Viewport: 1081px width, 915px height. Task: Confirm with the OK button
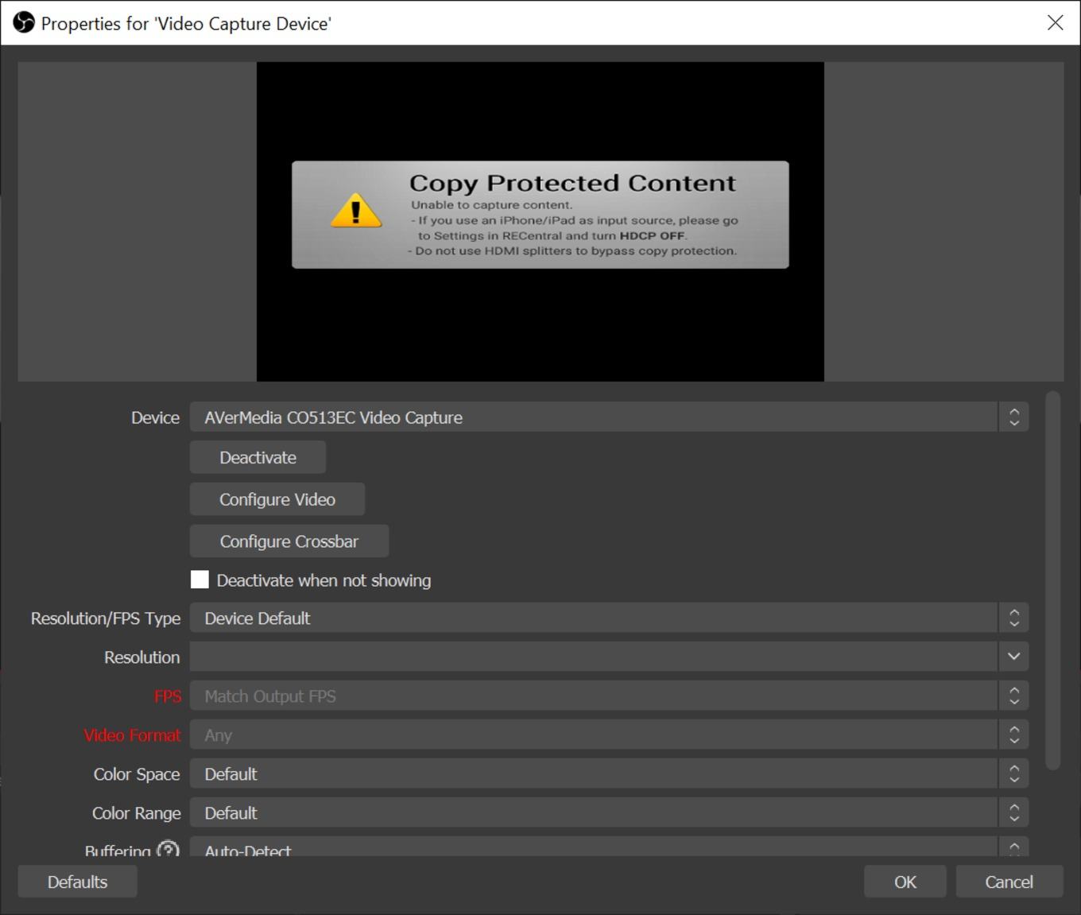tap(905, 882)
